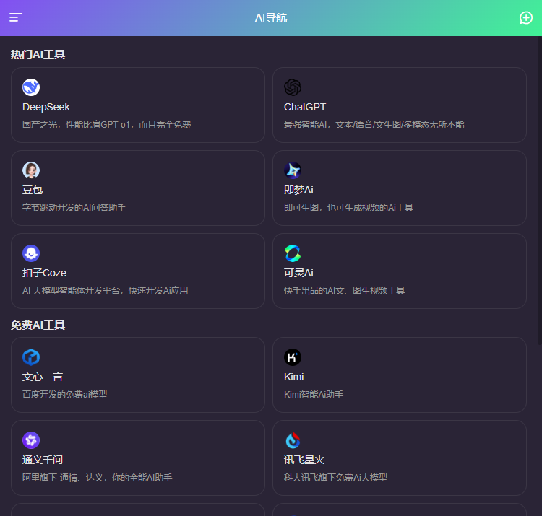The height and width of the screenshot is (516, 542).
Task: Open the DeepSeek title link
Action: (x=46, y=107)
